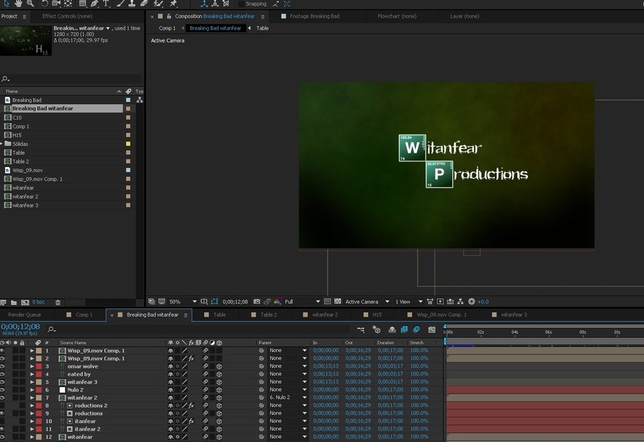Select the Eraser tool

pyautogui.click(x=144, y=4)
